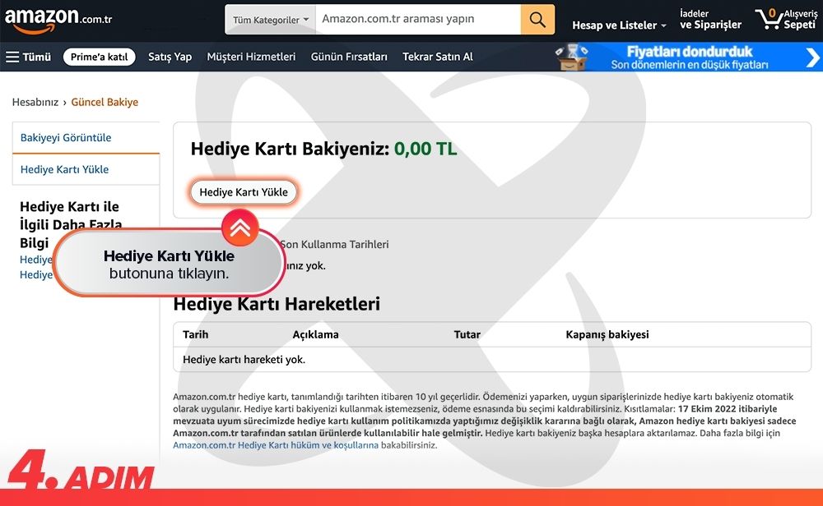Open the shopping cart icon
Image resolution: width=823 pixels, height=506 pixels.
(786, 19)
